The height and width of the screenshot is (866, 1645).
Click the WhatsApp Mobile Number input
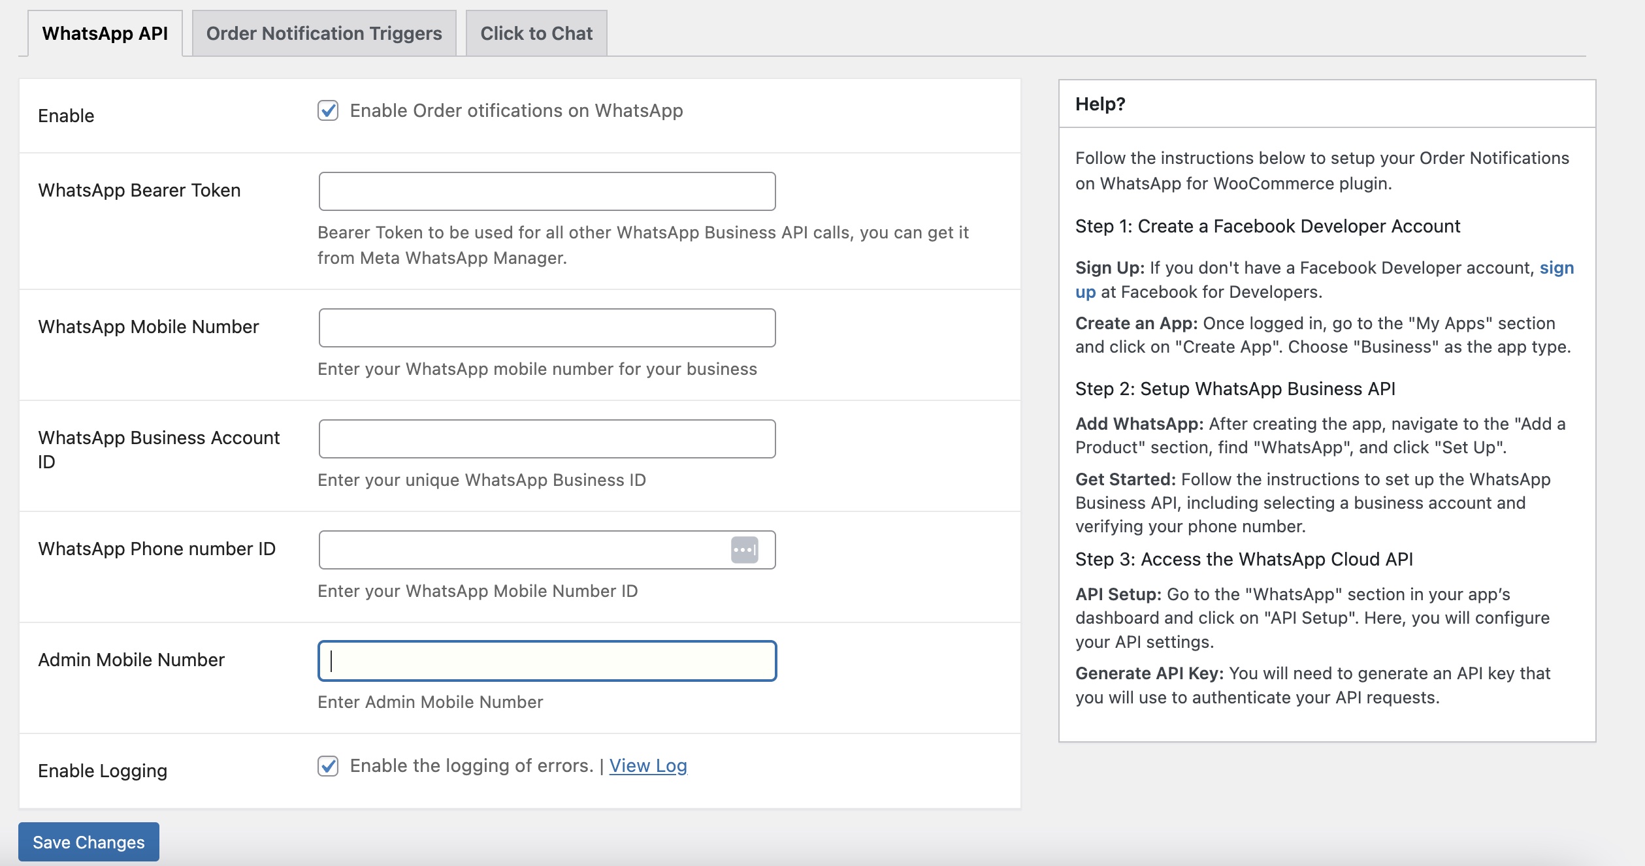point(547,327)
